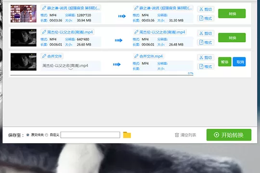The width and height of the screenshot is (260, 173).
Task: Click the save path input field
Action: 90,135
